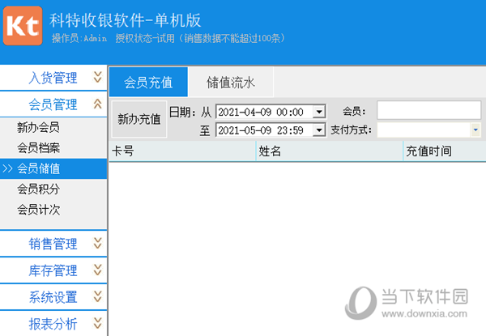The width and height of the screenshot is (486, 336).
Task: Open the 支付方式 dropdown arrow
Action: [475, 130]
